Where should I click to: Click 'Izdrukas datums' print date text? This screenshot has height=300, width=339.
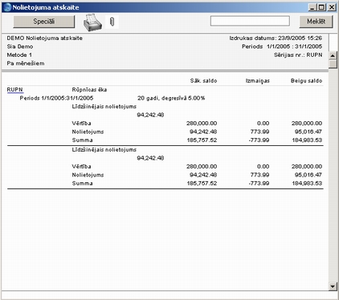click(276, 39)
